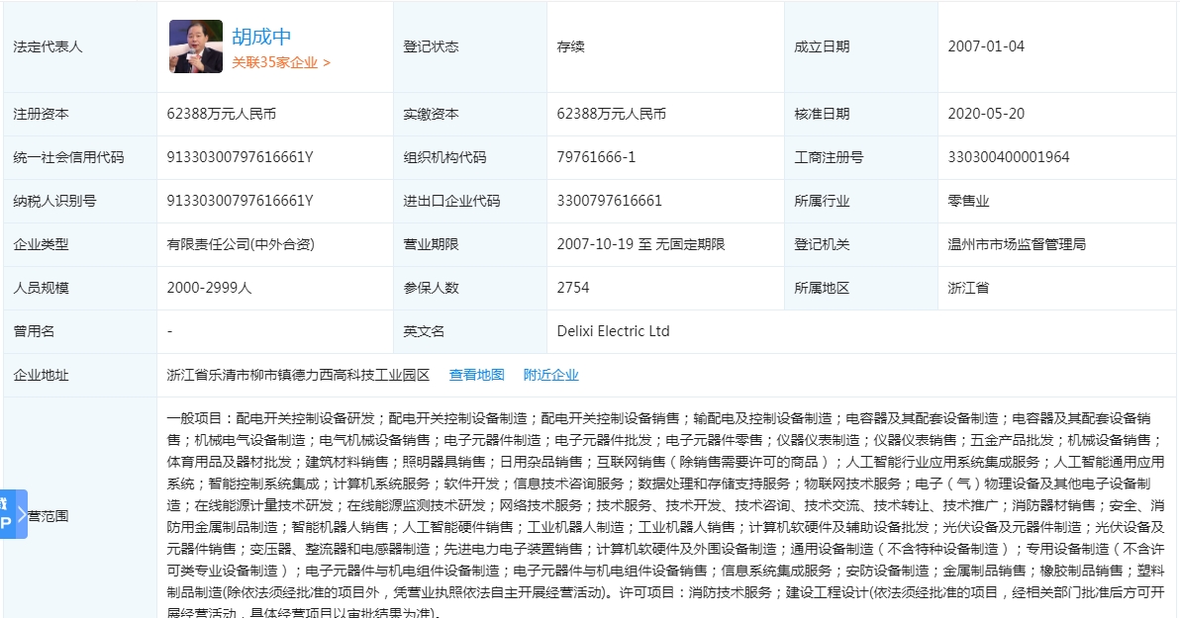Open the 附近企业 nearby companies link

[550, 375]
